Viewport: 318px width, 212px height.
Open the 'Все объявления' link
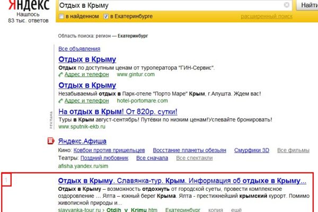[x=79, y=49]
